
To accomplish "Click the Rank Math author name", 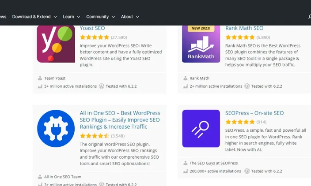I will (199, 78).
